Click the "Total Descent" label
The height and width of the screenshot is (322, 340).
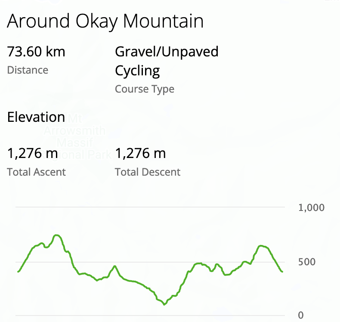click(x=148, y=172)
